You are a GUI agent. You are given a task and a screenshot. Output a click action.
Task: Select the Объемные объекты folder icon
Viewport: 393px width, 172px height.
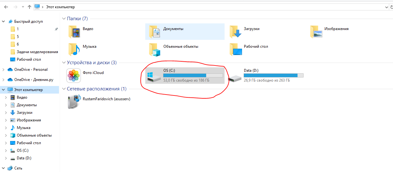tap(155, 49)
